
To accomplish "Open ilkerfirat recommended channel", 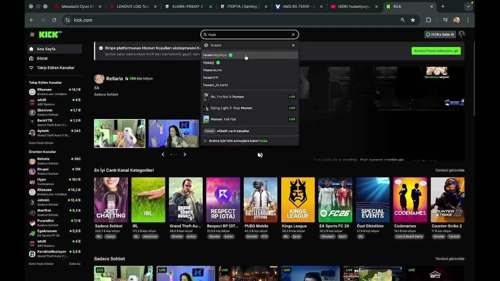I will [x=55, y=212].
